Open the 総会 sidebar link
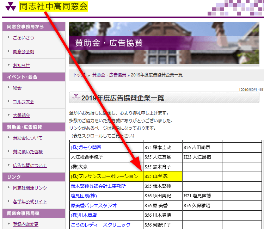This screenshot has width=264, height=229. pyautogui.click(x=17, y=88)
